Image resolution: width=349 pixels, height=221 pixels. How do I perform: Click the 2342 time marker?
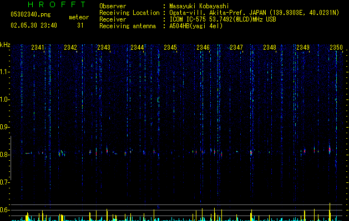click(70, 47)
